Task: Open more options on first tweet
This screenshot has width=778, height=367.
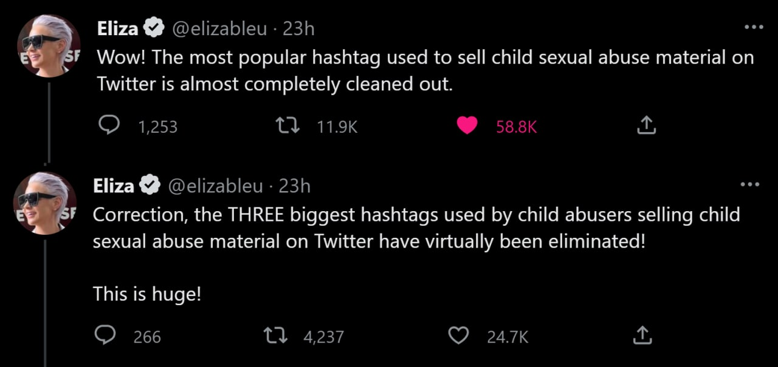Action: (753, 27)
